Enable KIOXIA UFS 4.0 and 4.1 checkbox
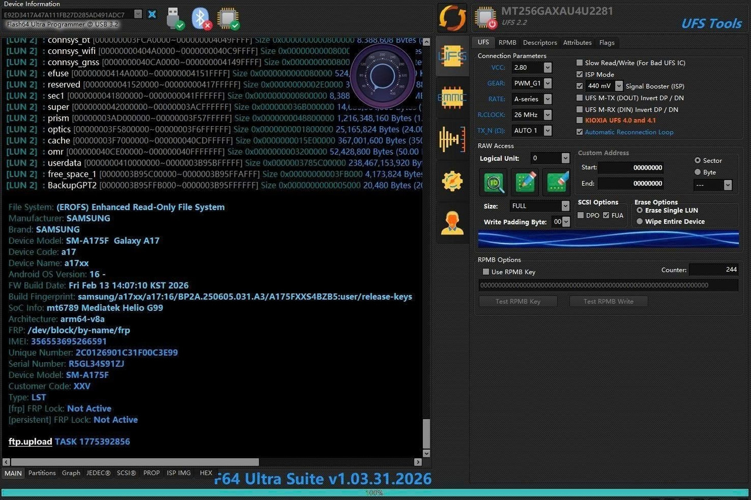751x500 pixels. pyautogui.click(x=580, y=120)
